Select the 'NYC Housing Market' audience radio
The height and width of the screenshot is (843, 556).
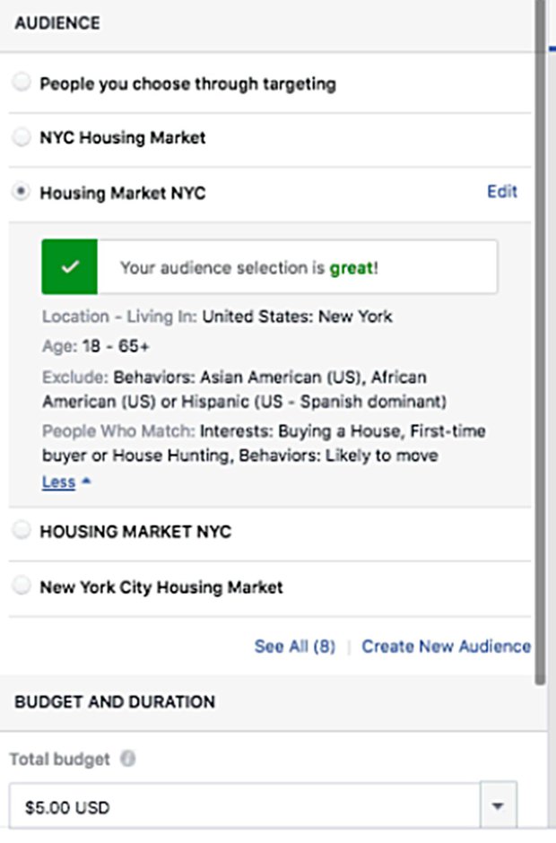[22, 137]
